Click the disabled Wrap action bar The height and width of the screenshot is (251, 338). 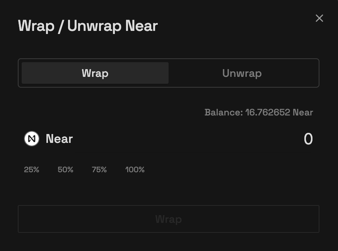click(169, 219)
